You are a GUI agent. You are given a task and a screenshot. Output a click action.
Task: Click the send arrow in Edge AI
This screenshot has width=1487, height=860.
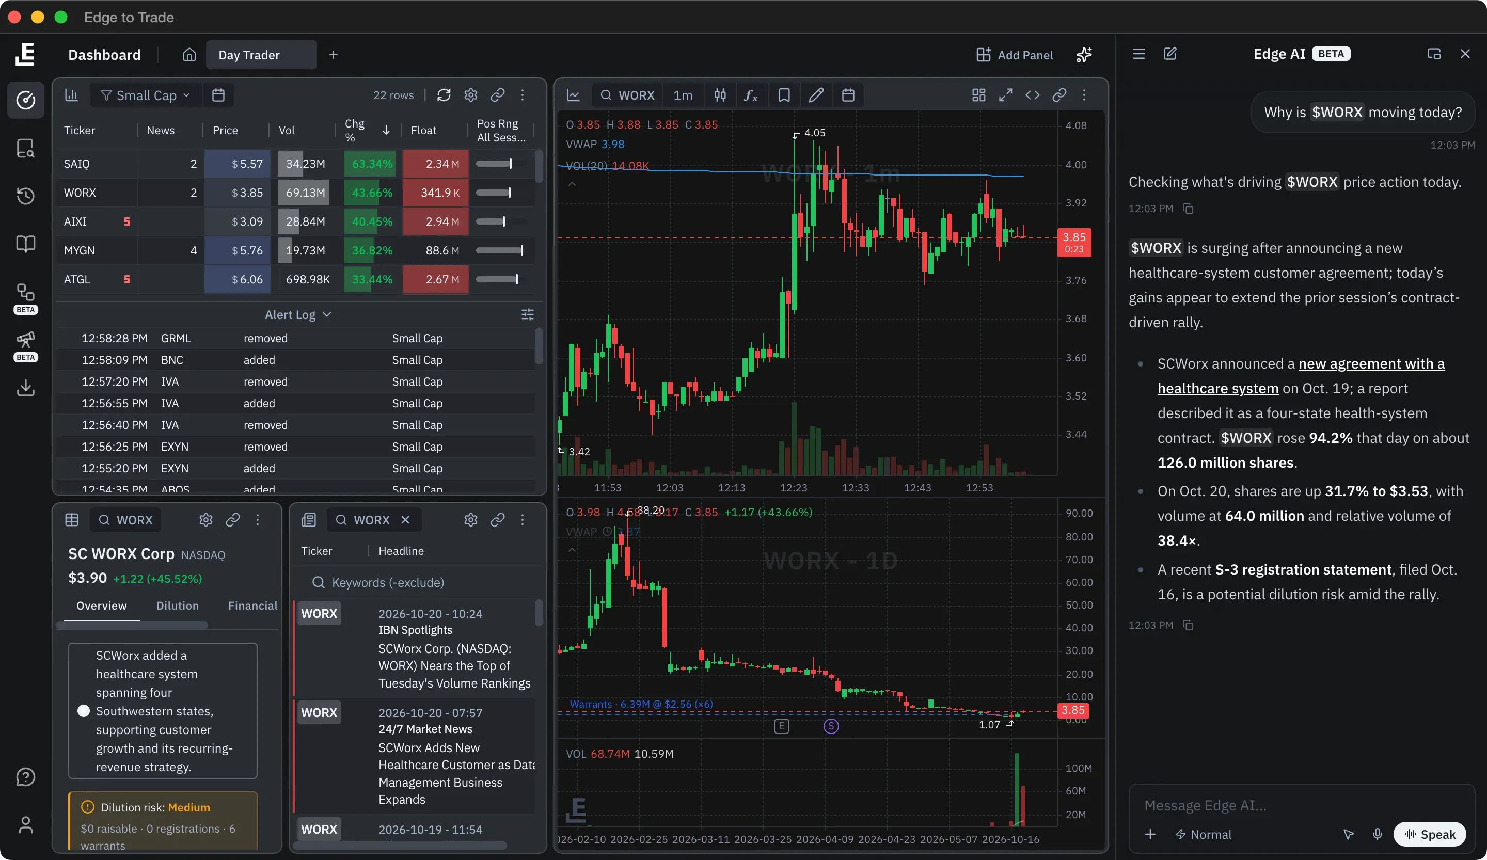(1348, 834)
